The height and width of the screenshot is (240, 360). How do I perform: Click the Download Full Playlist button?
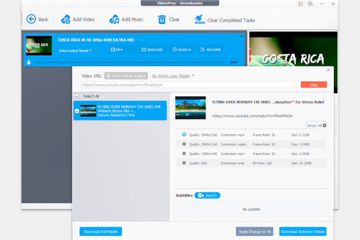click(101, 232)
